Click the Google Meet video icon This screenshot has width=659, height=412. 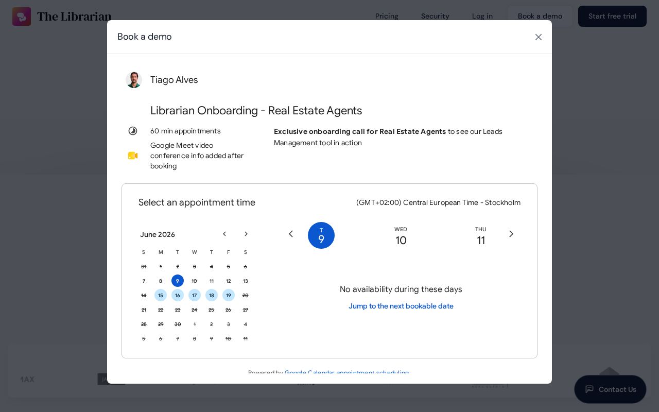click(x=133, y=156)
